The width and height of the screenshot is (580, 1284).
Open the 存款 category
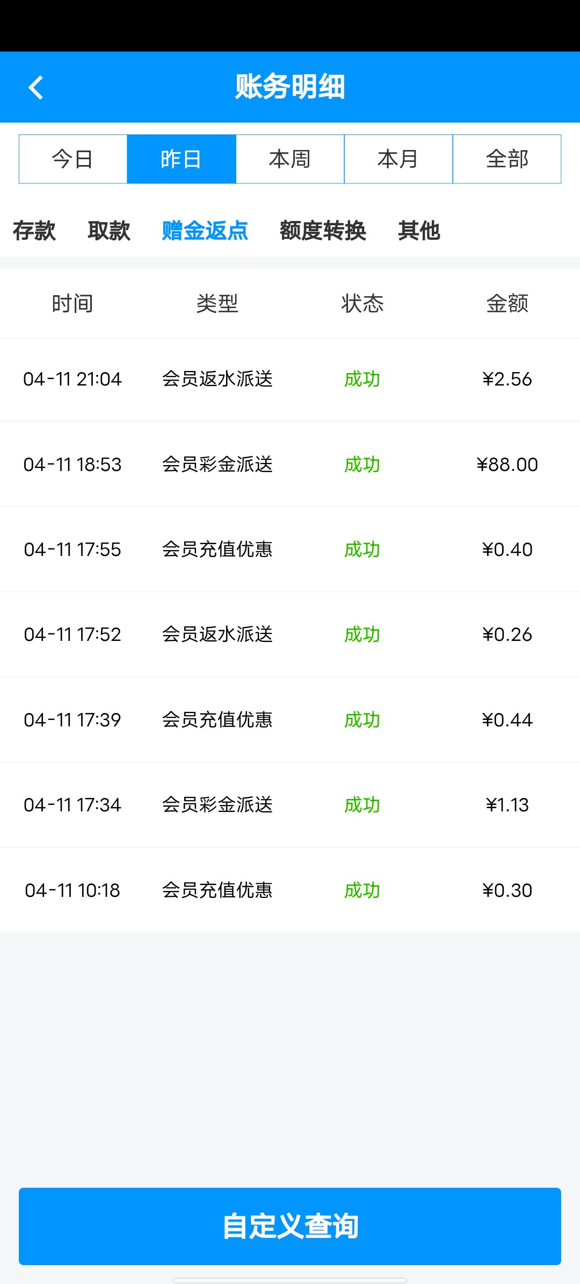click(34, 231)
